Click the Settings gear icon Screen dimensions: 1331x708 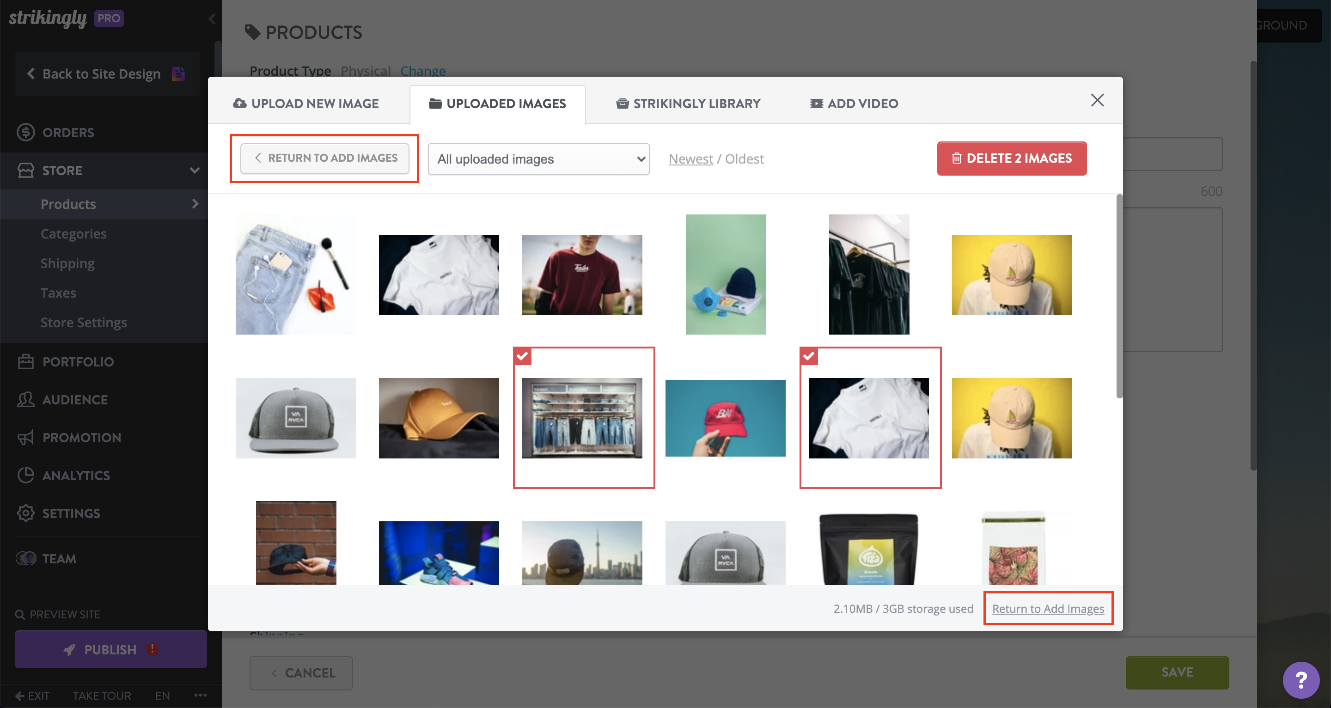click(25, 513)
